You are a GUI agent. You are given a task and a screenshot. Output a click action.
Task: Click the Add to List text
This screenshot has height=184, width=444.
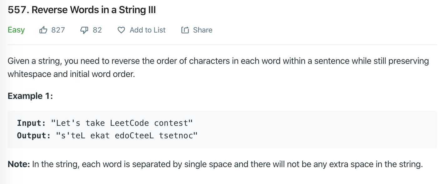(148, 30)
